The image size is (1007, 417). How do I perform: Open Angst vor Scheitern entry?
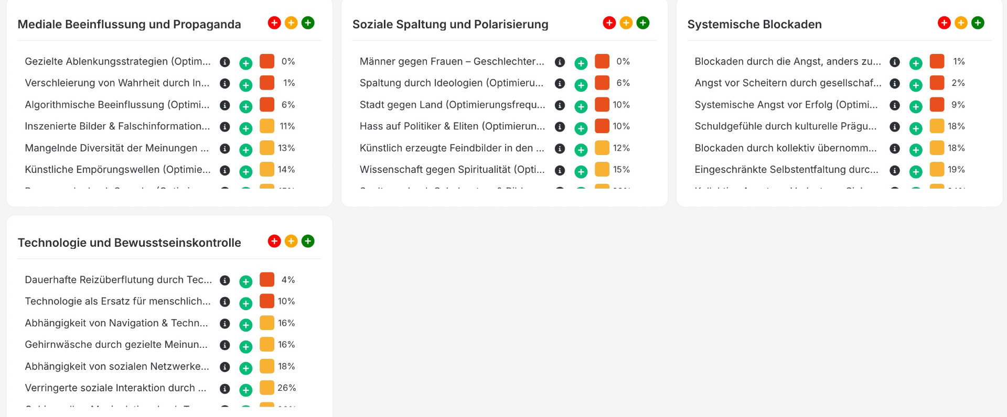[x=787, y=83]
